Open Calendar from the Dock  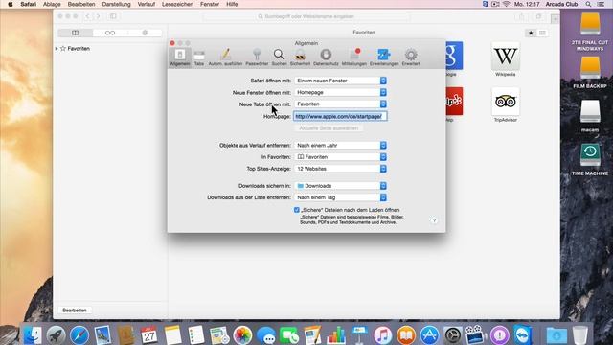[149, 335]
